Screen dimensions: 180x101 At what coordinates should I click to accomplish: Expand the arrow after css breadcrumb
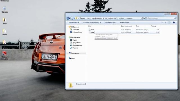tap(91, 18)
